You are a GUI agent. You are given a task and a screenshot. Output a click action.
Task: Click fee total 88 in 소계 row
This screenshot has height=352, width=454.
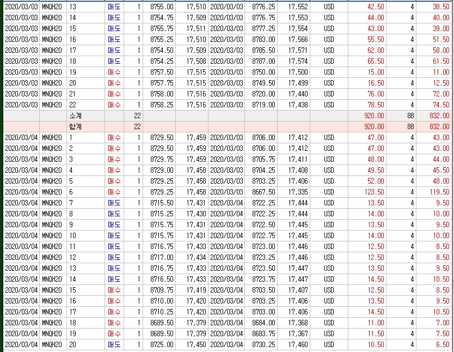coord(410,116)
